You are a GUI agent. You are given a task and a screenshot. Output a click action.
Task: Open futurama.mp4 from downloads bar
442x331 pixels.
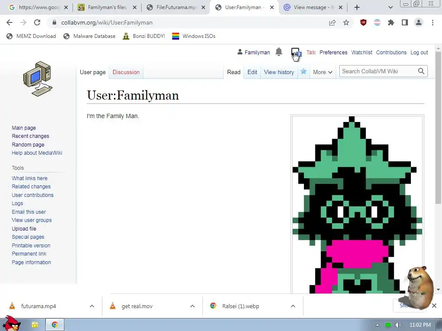pyautogui.click(x=38, y=306)
